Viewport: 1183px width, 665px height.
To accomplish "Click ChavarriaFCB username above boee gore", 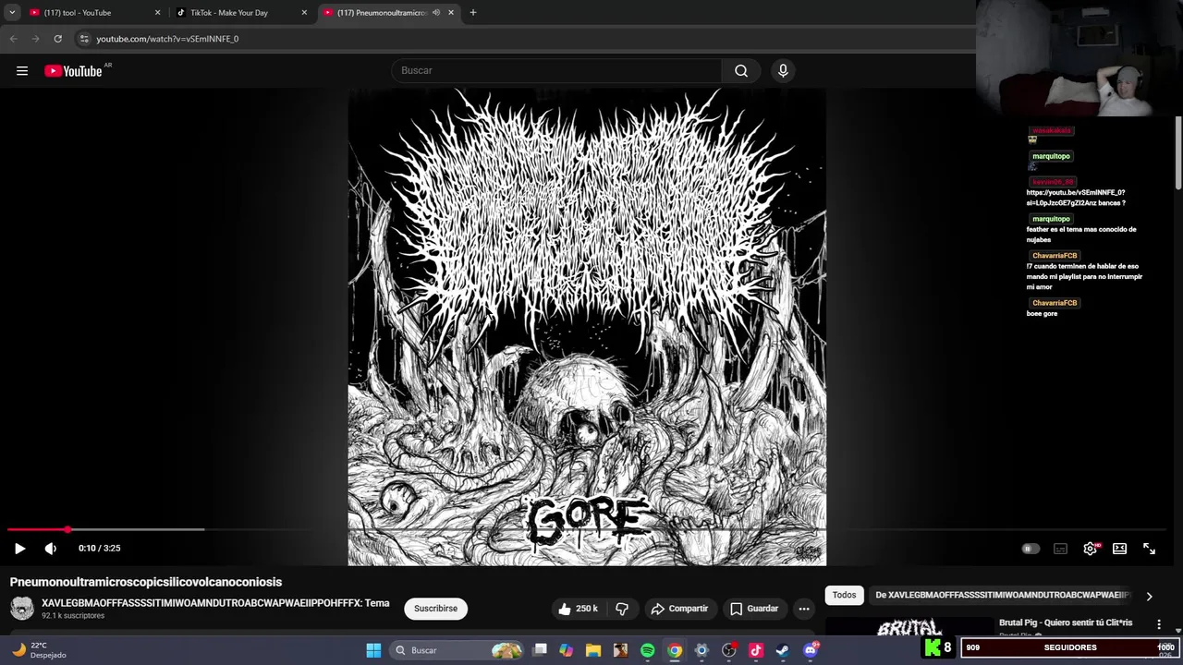I will pyautogui.click(x=1055, y=303).
